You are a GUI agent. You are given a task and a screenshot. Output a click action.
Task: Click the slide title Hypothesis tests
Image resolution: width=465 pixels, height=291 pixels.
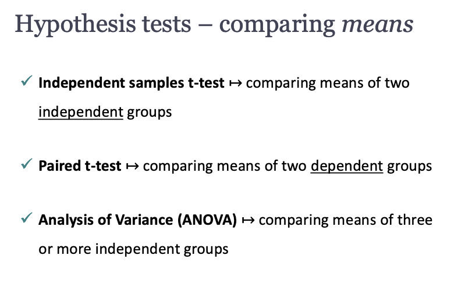click(103, 25)
